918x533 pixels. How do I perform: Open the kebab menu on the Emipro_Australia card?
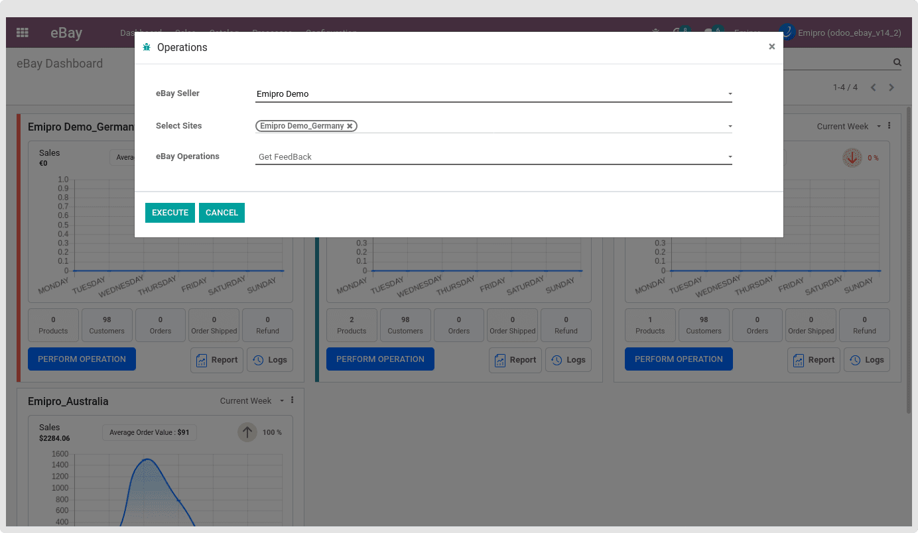(292, 400)
